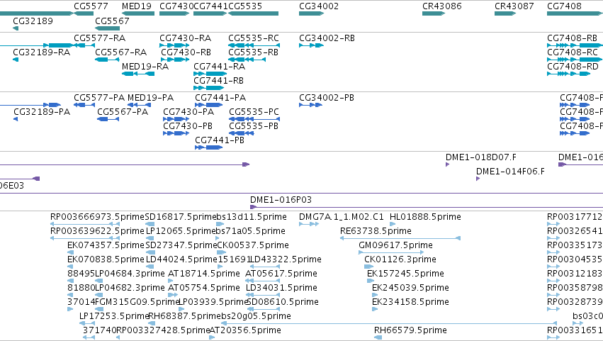Image resolution: width=603 pixels, height=341 pixels.
Task: Click protein label CG5567-PA
Action: pos(123,112)
